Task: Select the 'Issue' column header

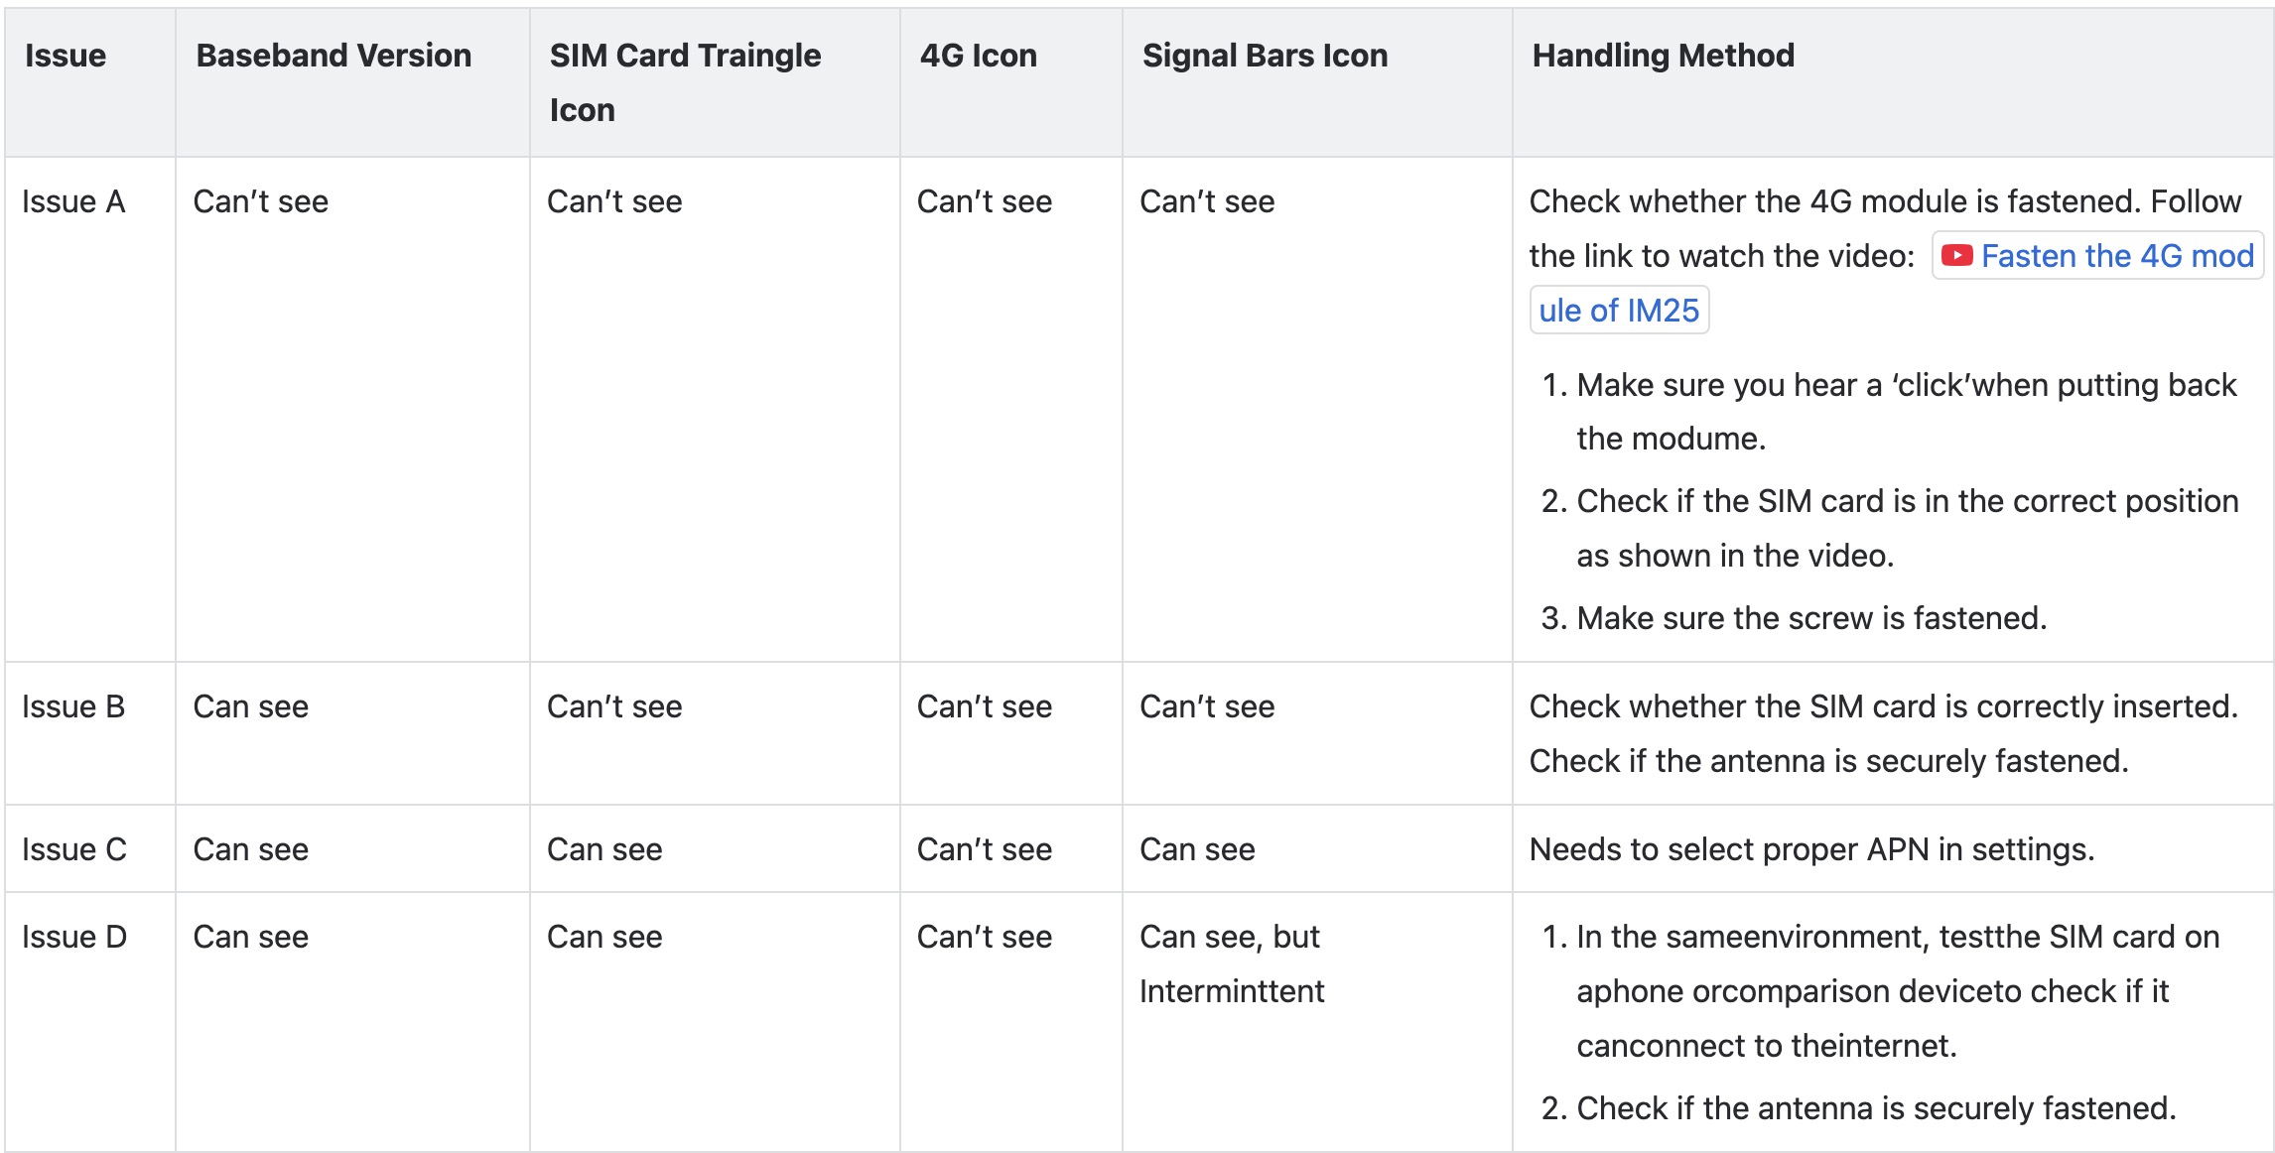Action: [x=66, y=56]
